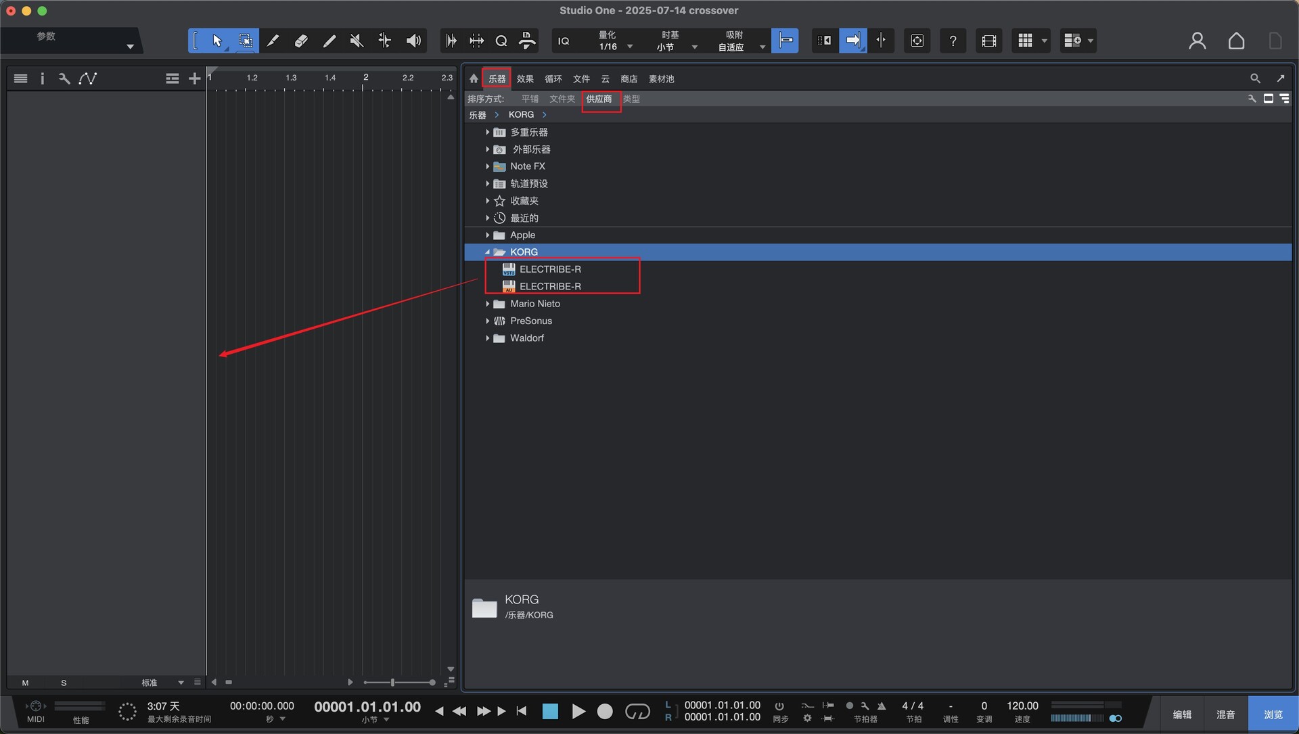This screenshot has width=1299, height=734.
Task: Toggle the metronome click
Action: coord(882,706)
